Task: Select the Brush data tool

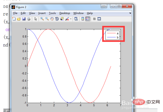Action: (x=67, y=19)
